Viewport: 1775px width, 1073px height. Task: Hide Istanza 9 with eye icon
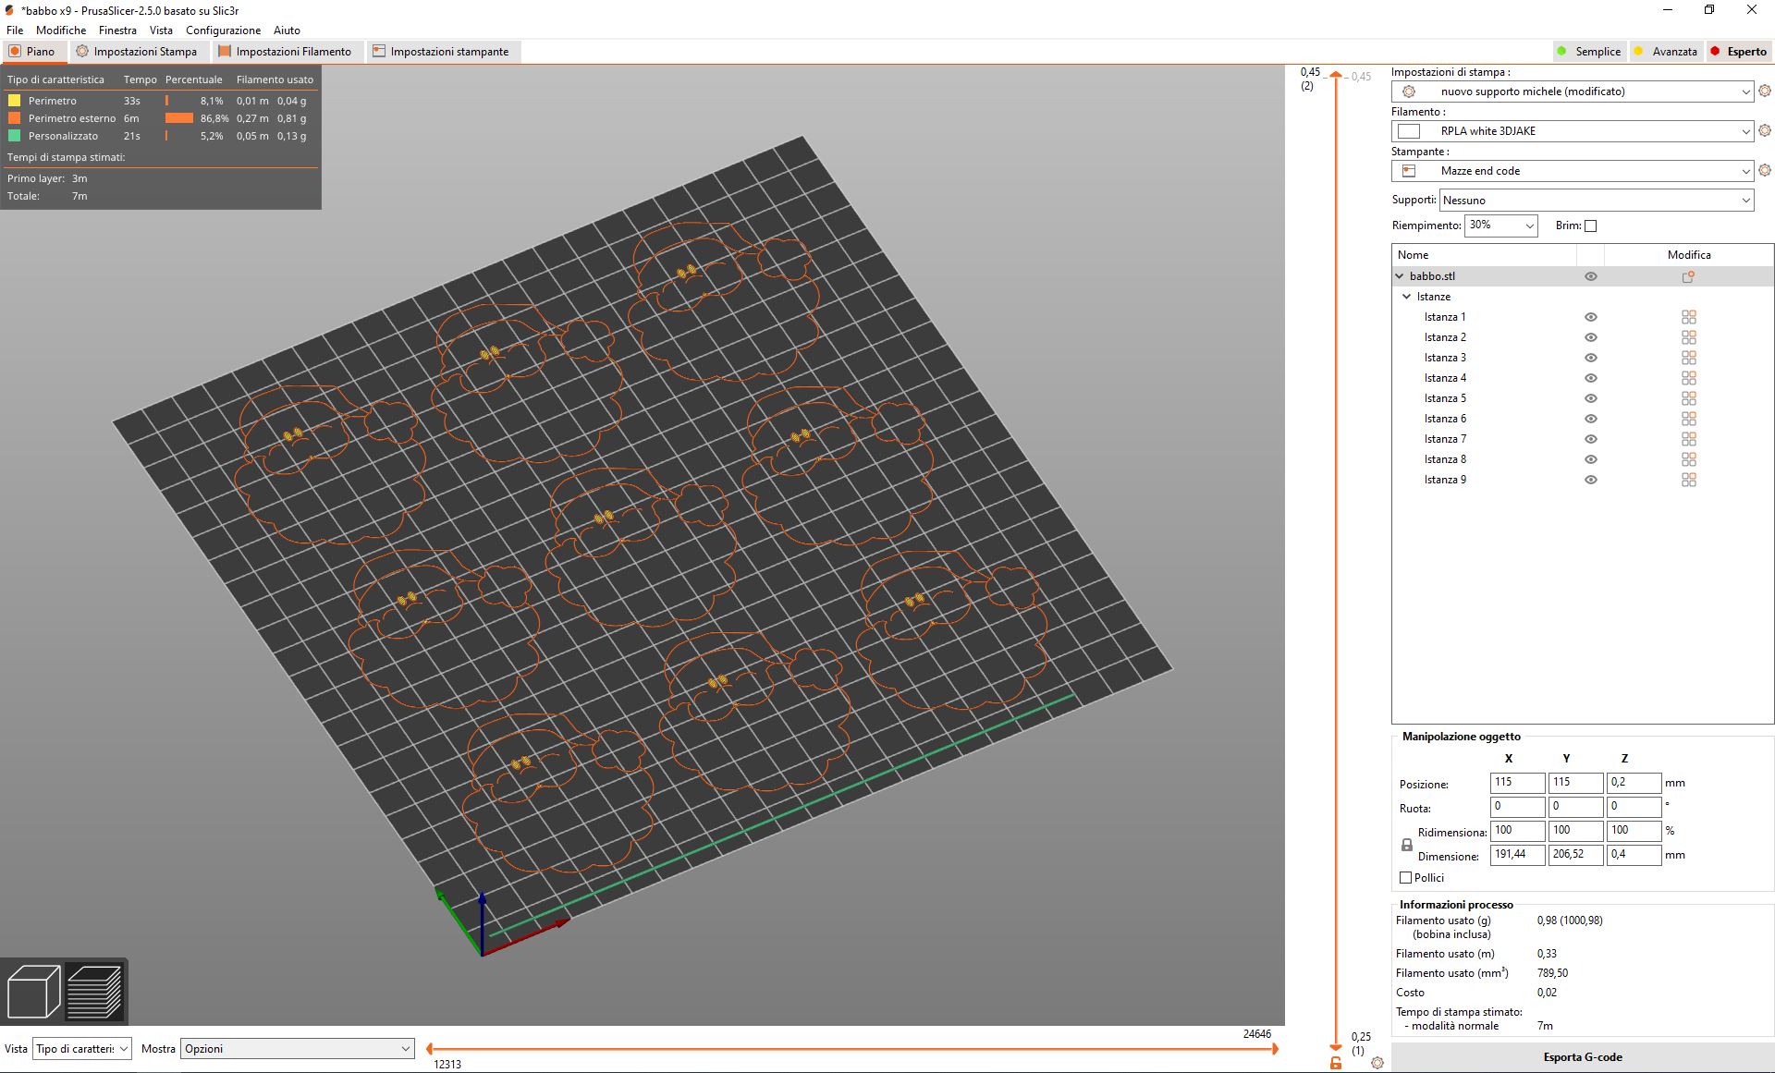1590,480
